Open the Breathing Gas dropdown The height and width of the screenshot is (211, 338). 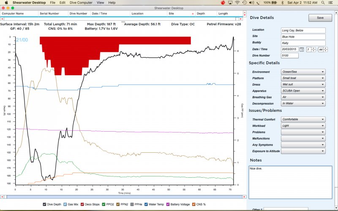[303, 97]
